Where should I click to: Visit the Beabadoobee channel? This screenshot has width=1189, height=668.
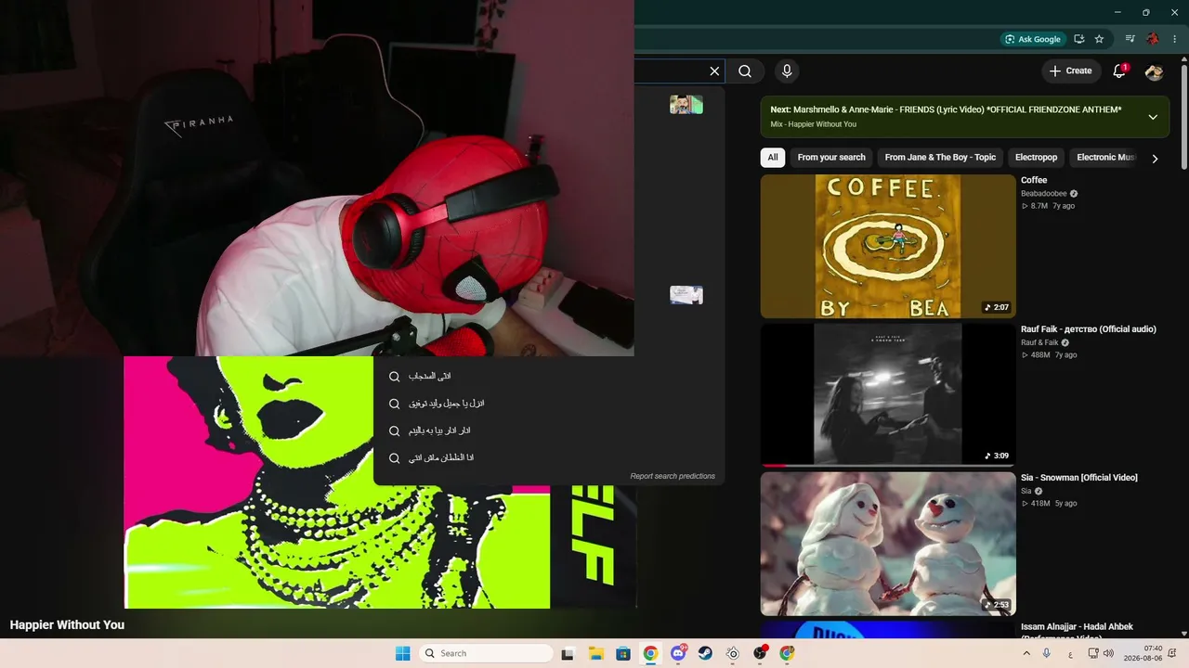point(1044,194)
